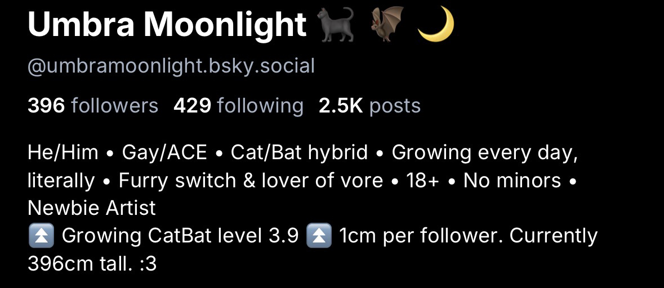Click the Cat/Bat hybrid bio text
The height and width of the screenshot is (288, 664).
[x=299, y=152]
